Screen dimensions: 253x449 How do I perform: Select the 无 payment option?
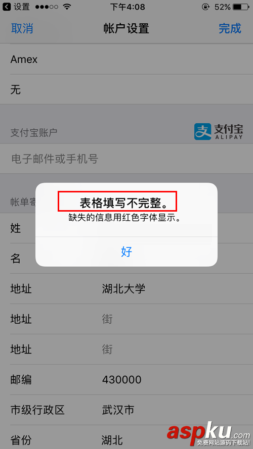pos(126,89)
